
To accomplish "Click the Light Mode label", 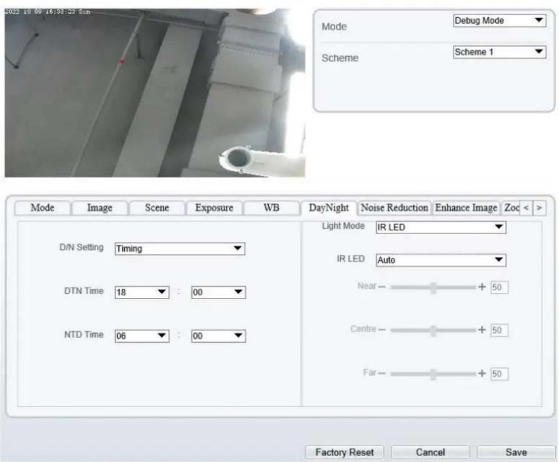I will click(x=344, y=226).
